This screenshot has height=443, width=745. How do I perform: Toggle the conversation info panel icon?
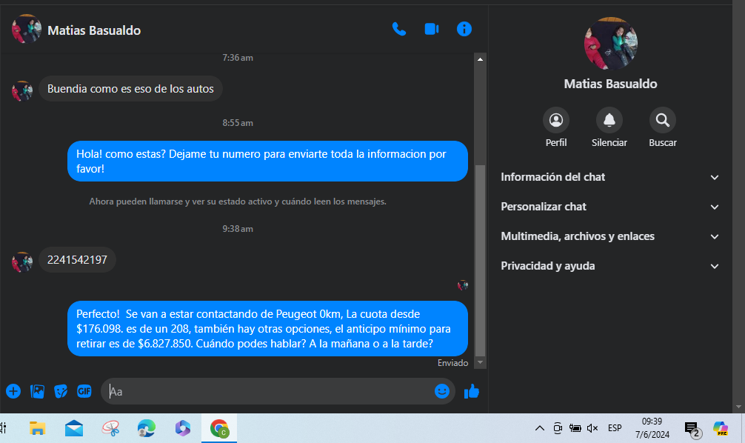pos(464,30)
